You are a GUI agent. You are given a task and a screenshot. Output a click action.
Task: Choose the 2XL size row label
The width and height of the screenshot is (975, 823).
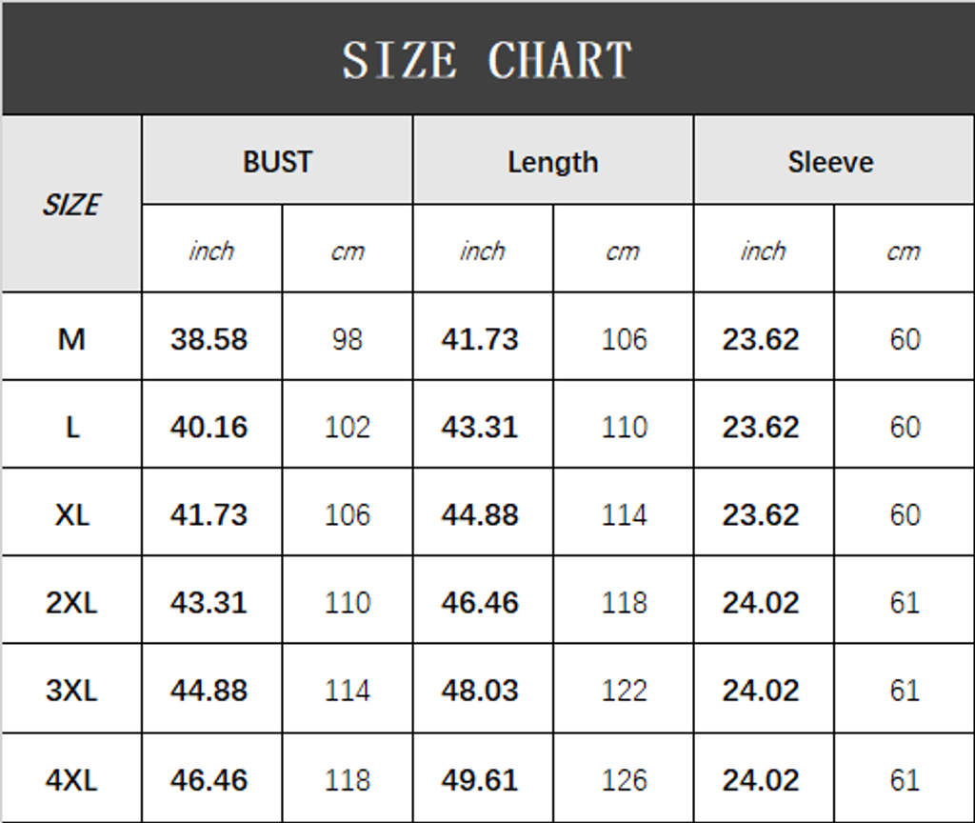point(71,602)
